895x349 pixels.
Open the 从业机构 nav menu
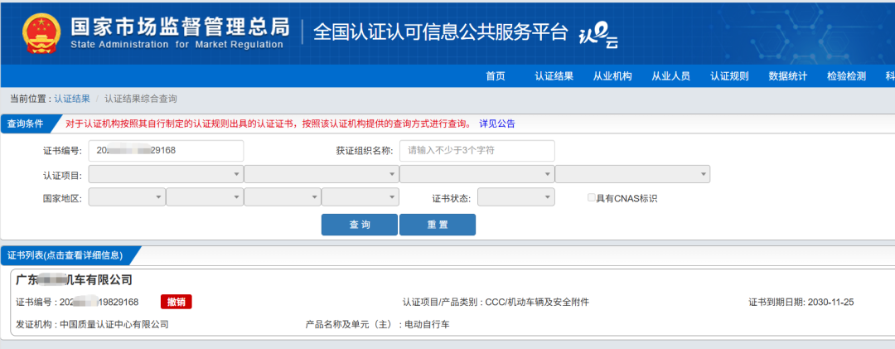(x=612, y=76)
